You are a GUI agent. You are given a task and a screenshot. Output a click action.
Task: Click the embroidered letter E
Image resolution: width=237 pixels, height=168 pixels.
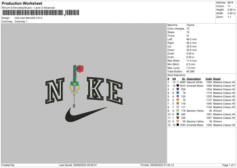tap(115, 92)
